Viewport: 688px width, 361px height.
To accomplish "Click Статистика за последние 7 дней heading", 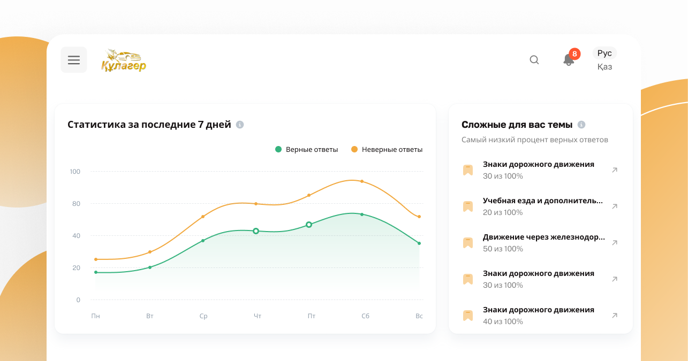I will 149,125.
